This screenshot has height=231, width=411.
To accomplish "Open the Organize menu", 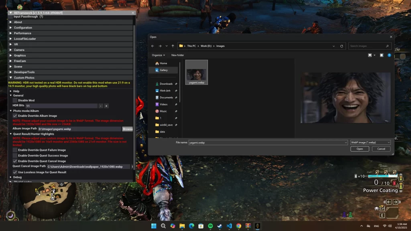I will click(x=158, y=55).
